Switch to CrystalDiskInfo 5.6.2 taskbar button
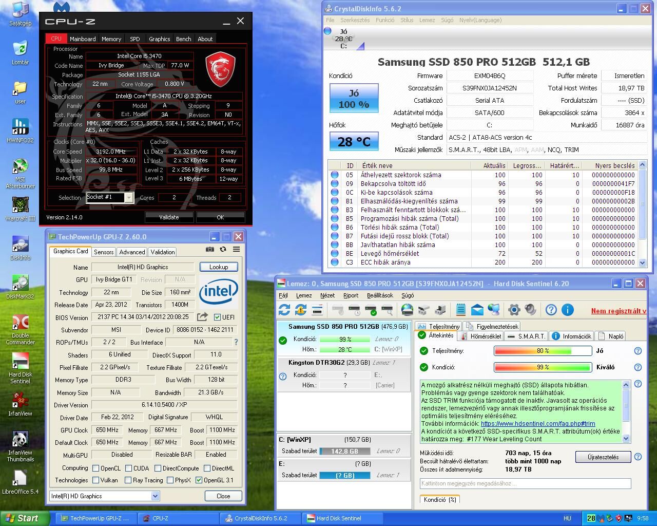The image size is (657, 526). pos(260,518)
